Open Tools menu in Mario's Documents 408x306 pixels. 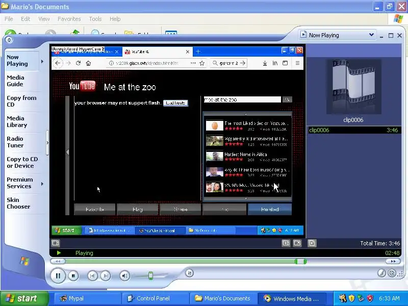point(95,19)
